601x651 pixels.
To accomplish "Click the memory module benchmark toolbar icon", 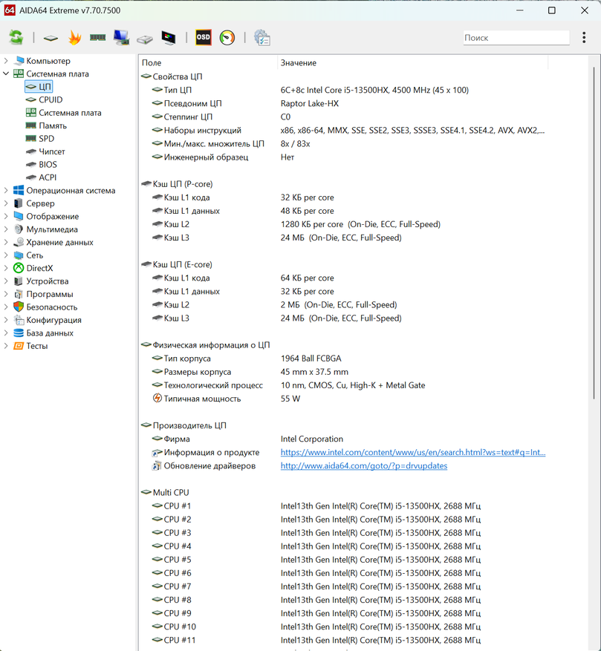I will pyautogui.click(x=97, y=38).
